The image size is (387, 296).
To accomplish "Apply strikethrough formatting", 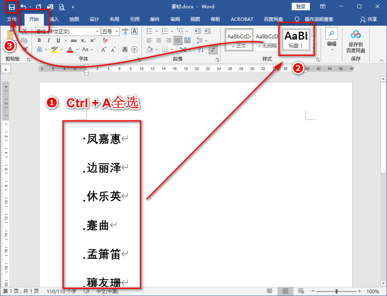I will tap(74, 40).
